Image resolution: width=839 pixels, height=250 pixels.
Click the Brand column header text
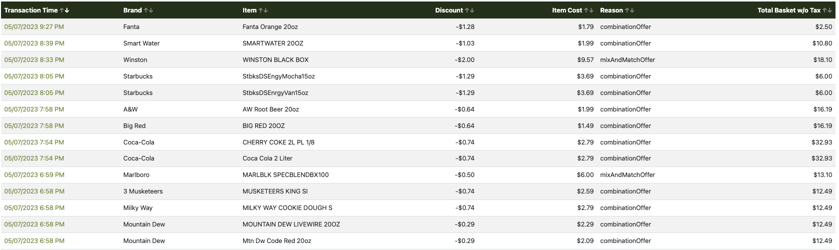coord(132,10)
